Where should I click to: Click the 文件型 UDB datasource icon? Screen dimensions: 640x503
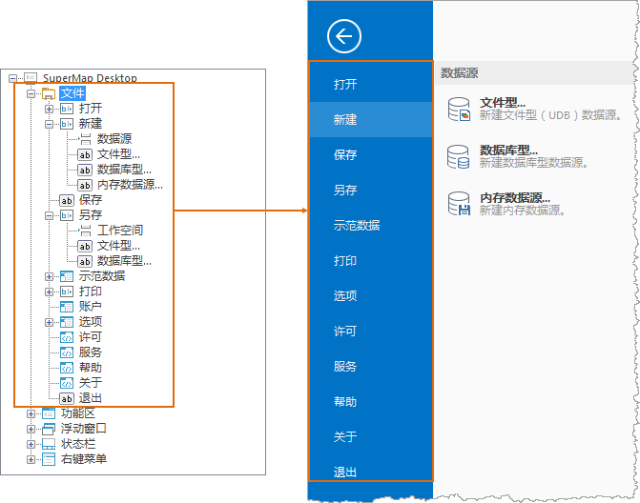(459, 110)
